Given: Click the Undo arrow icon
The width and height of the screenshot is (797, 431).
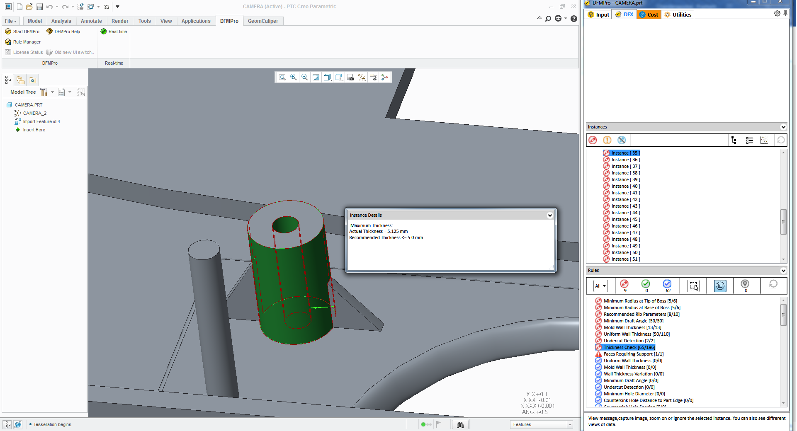Looking at the screenshot, I should [x=49, y=7].
